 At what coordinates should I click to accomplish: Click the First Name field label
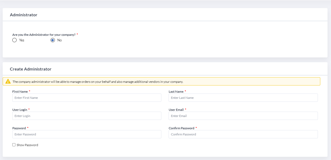pyautogui.click(x=20, y=92)
